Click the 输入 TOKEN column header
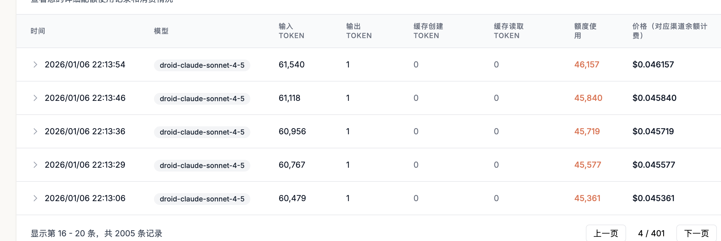 (291, 31)
